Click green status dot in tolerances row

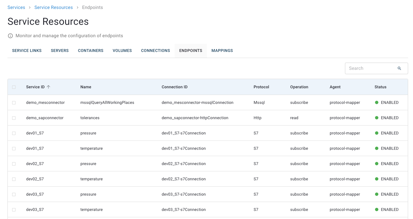tap(376, 118)
